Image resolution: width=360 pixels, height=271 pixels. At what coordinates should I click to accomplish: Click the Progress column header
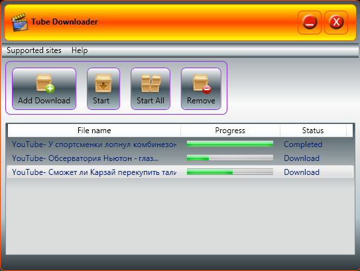click(230, 131)
